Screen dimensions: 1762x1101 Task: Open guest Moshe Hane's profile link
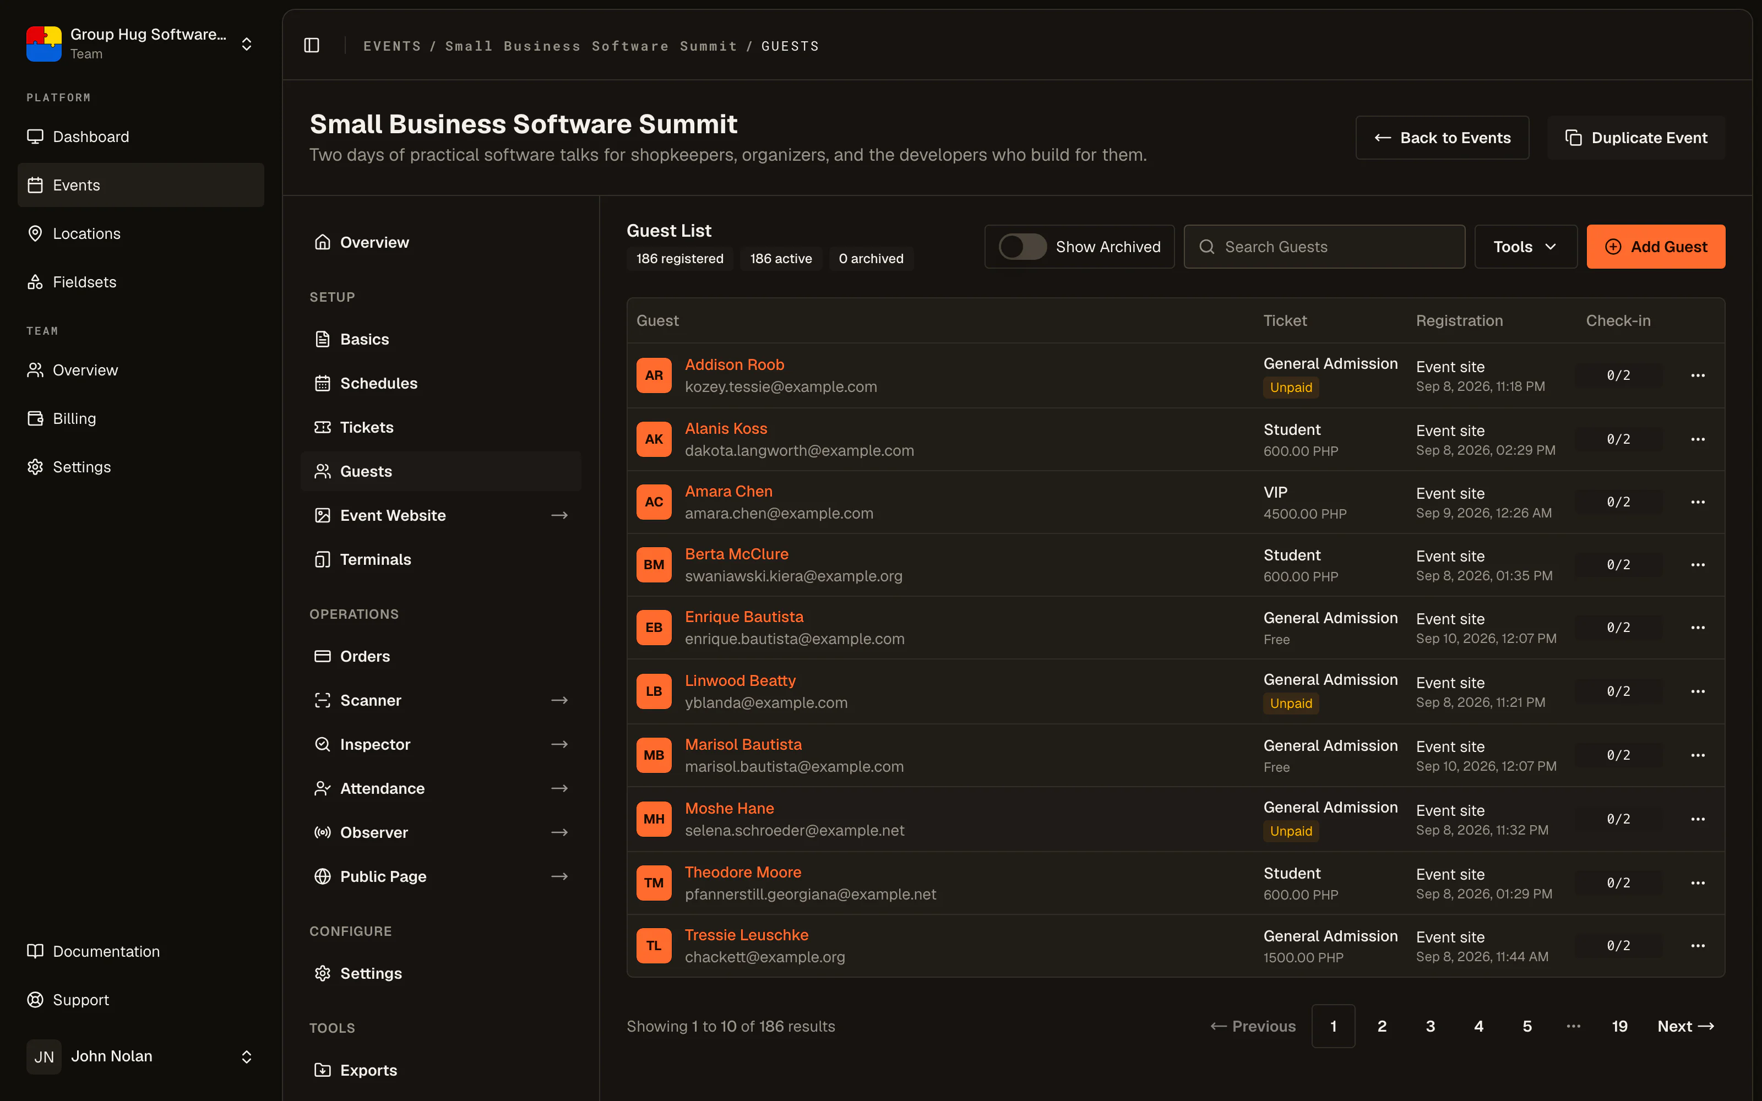pos(730,808)
